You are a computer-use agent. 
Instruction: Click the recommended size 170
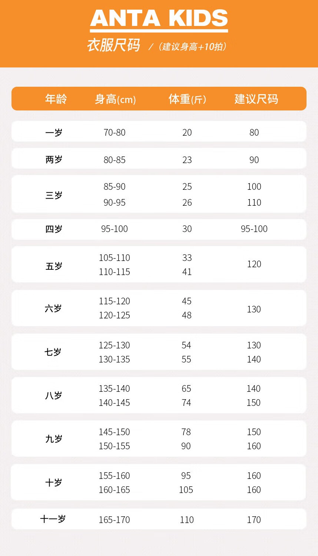tap(254, 520)
